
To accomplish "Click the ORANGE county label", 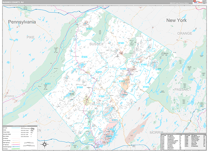I will click(185, 33).
